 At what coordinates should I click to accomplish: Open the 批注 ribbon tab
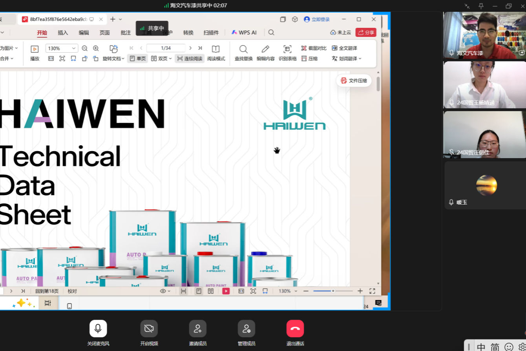[126, 33]
